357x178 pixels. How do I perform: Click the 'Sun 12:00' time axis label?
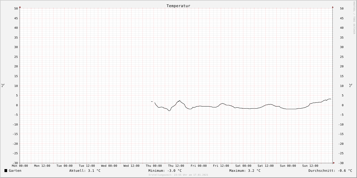(x=310, y=166)
